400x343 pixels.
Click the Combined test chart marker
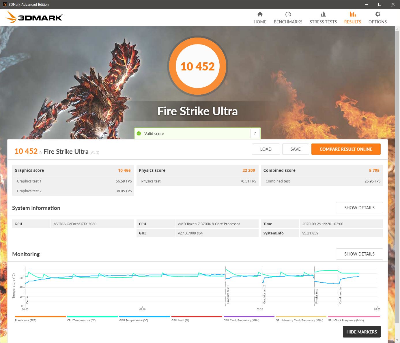point(340,294)
